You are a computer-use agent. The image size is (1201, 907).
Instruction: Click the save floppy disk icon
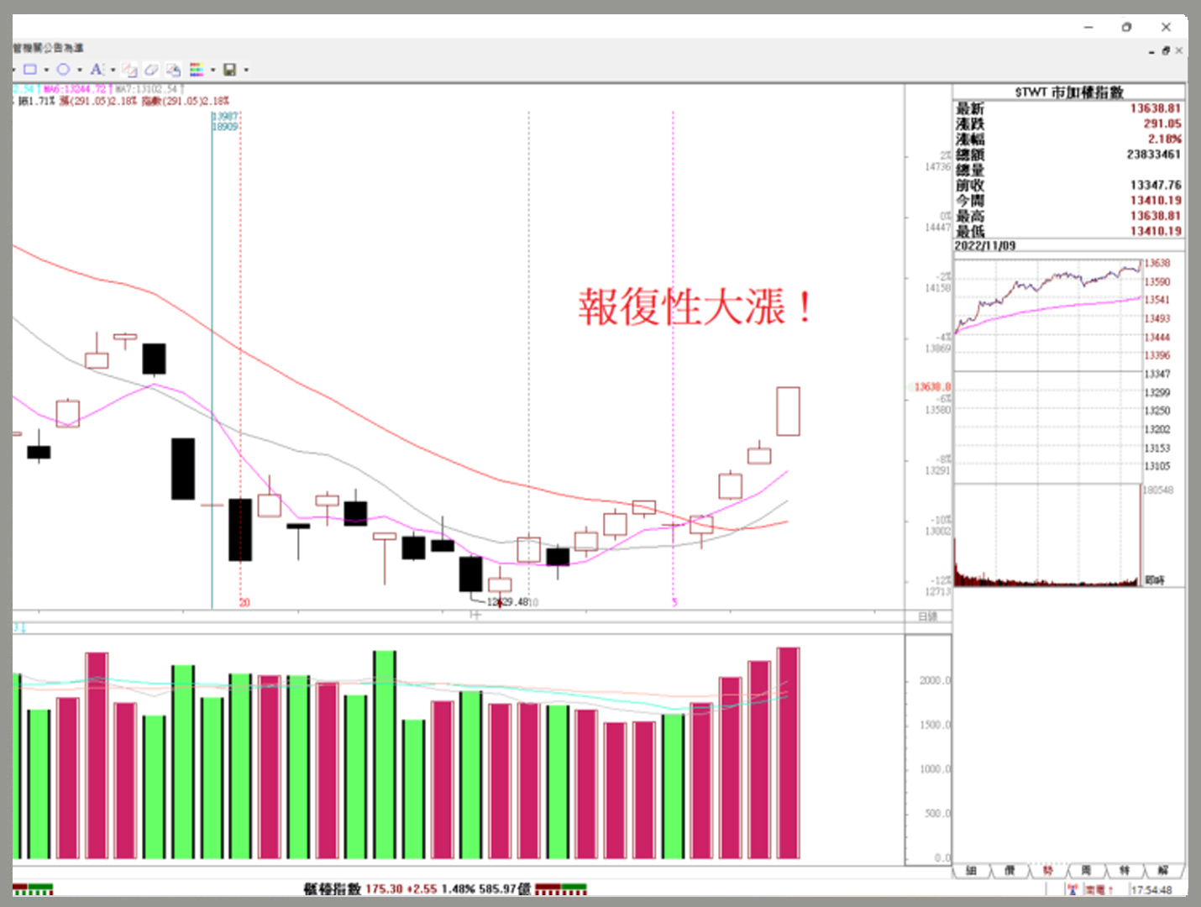(x=229, y=70)
